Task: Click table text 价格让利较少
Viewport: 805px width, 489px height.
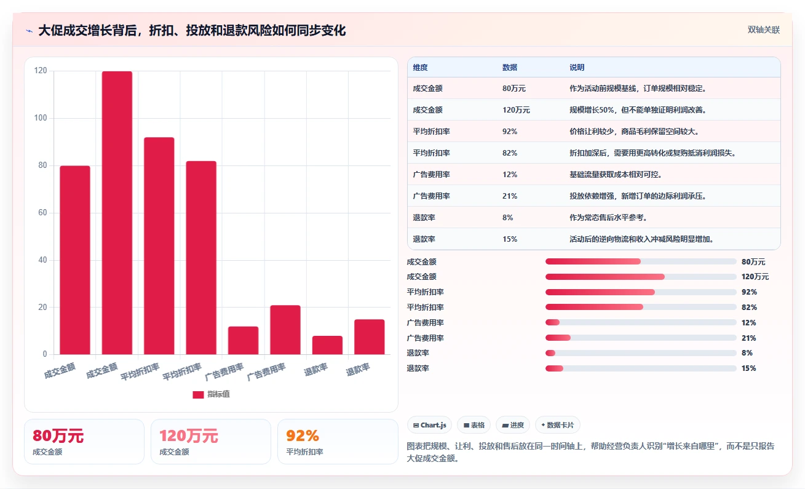Action: (x=592, y=132)
